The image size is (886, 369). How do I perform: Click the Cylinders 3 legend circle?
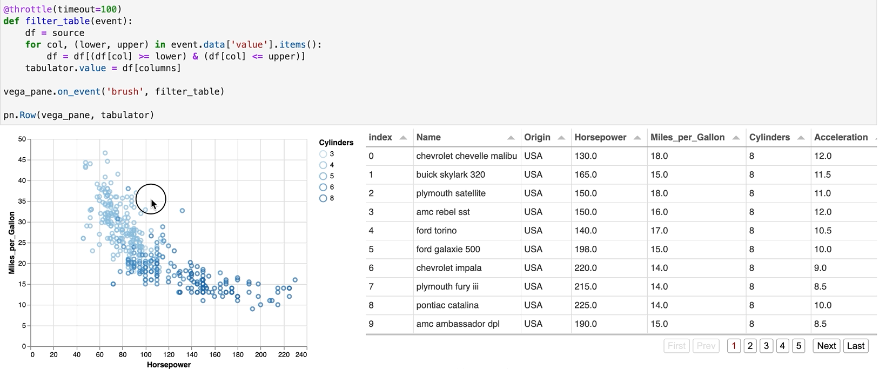[323, 154]
